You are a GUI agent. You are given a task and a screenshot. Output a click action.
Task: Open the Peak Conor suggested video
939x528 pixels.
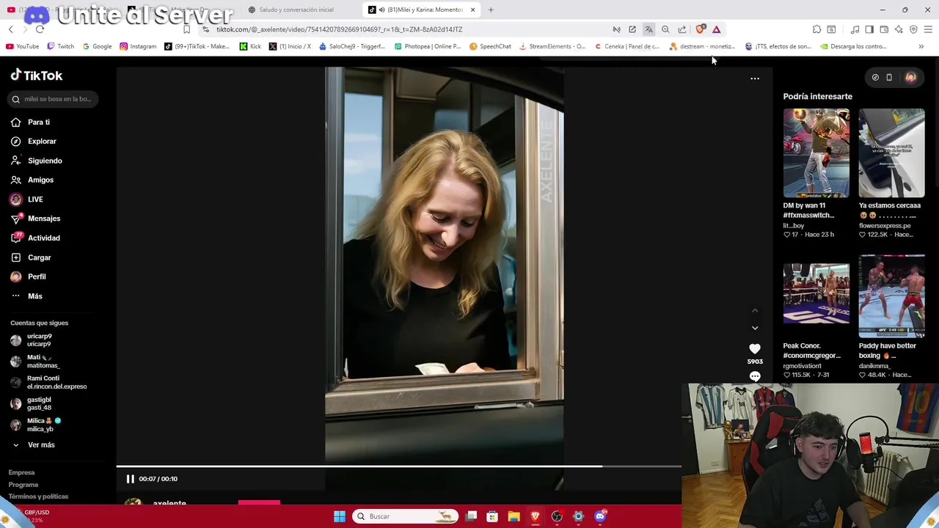(x=816, y=294)
